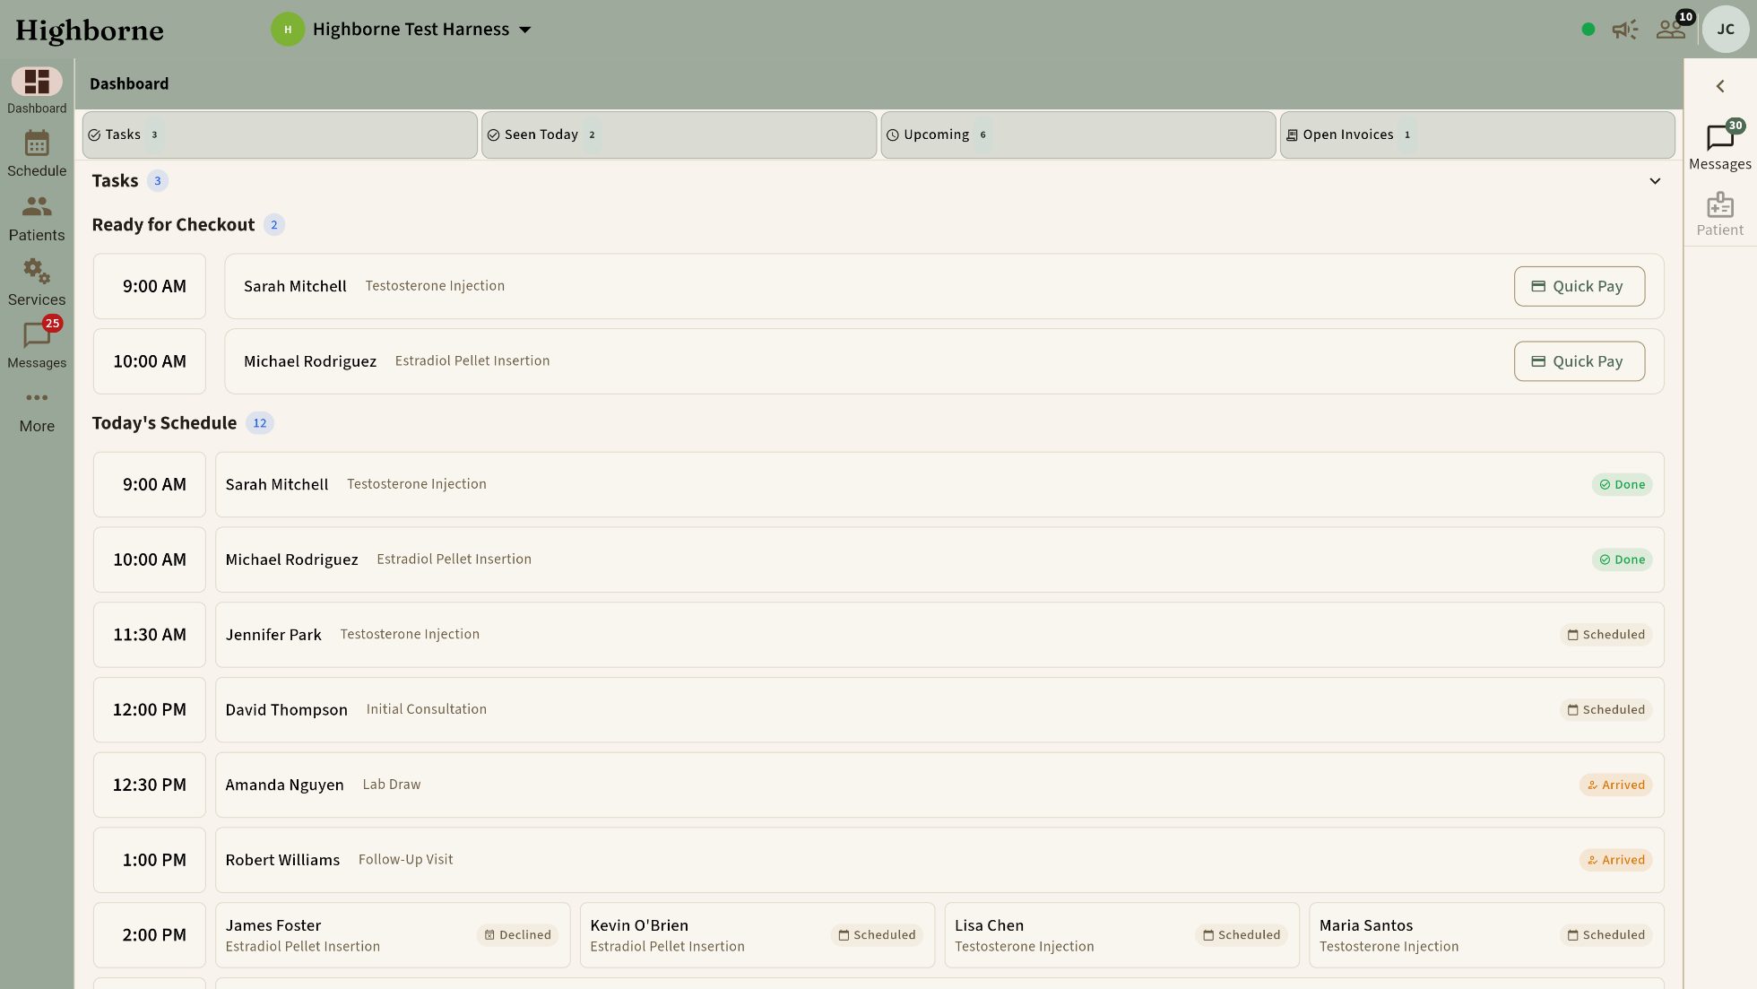
Task: Click Done status for Michael Rodriguez
Action: point(1622,560)
